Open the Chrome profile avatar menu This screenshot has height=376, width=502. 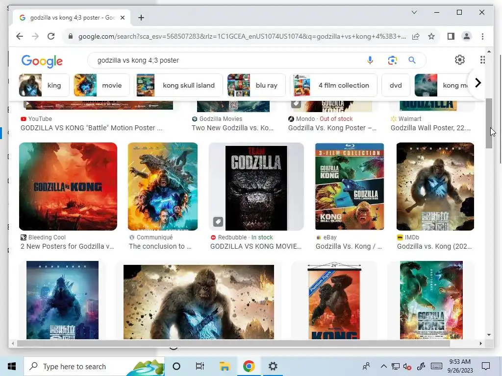[467, 36]
